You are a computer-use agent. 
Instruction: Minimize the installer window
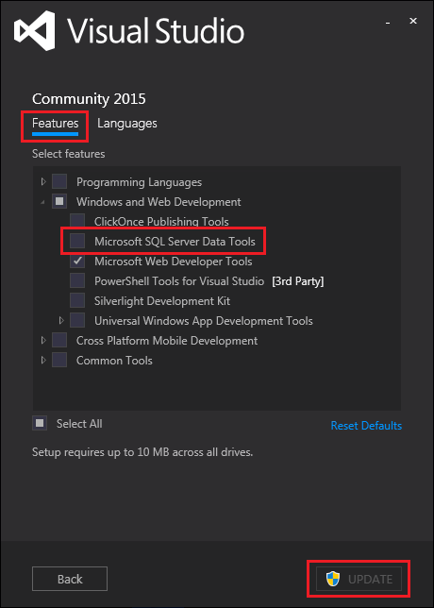point(387,23)
